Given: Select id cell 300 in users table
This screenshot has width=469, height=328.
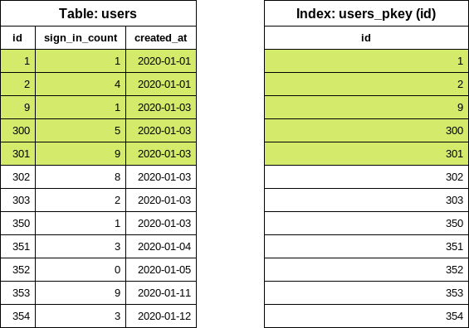Looking at the screenshot, I should coord(17,130).
